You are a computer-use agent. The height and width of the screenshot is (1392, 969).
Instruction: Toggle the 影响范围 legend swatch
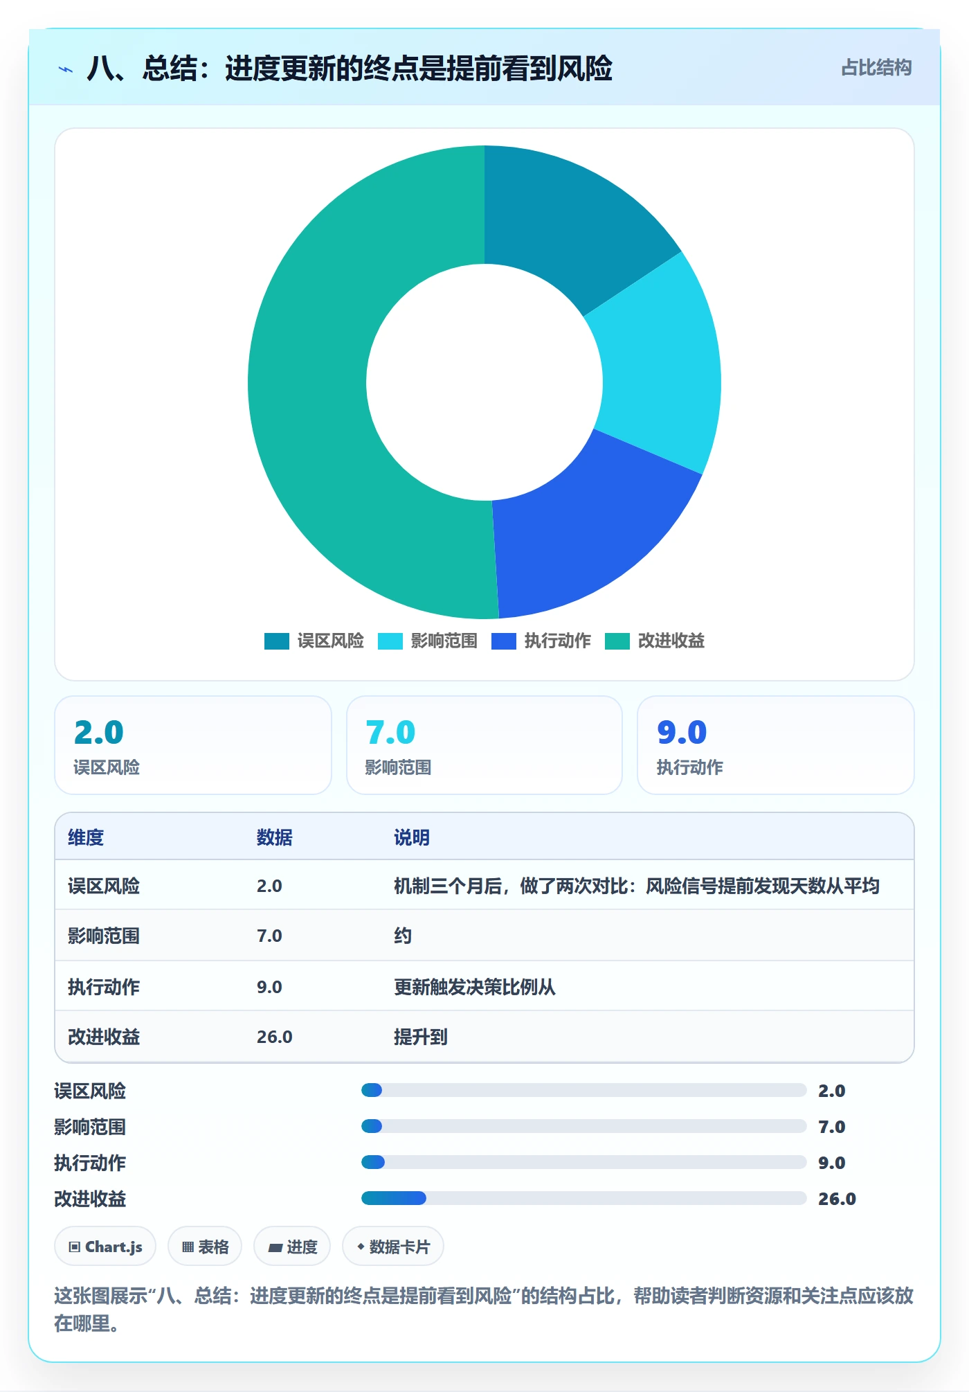click(x=390, y=641)
